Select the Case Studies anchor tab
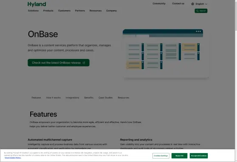The width and height of the screenshot is (237, 162). 105,98
